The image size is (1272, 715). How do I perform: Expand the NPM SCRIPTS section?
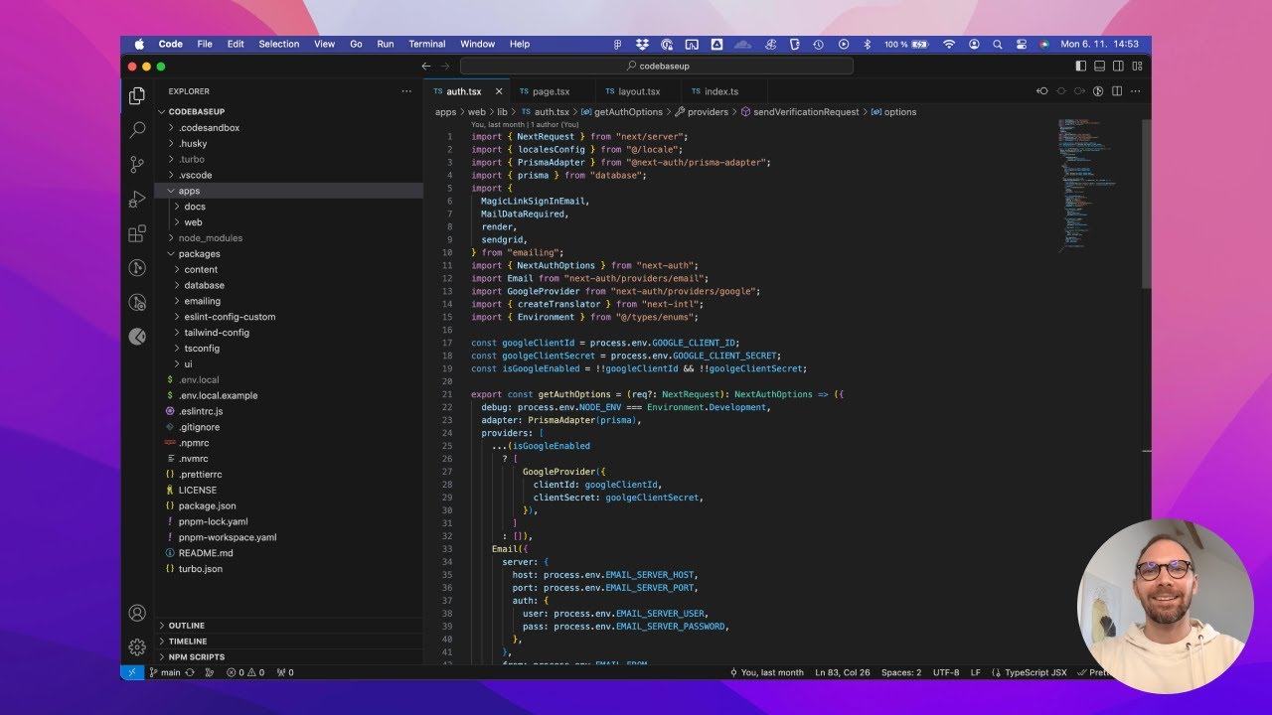[288, 657]
